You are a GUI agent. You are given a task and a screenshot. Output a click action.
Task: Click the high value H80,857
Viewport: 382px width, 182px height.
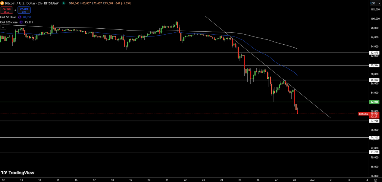[85, 3]
